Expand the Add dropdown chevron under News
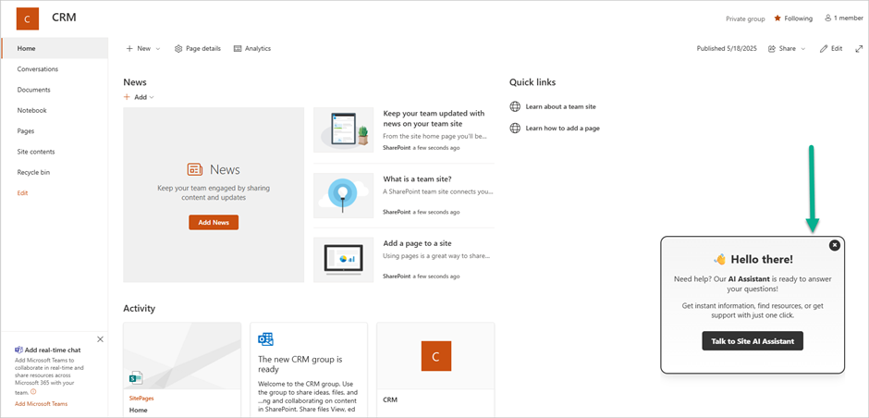The height and width of the screenshot is (418, 869). click(x=152, y=97)
